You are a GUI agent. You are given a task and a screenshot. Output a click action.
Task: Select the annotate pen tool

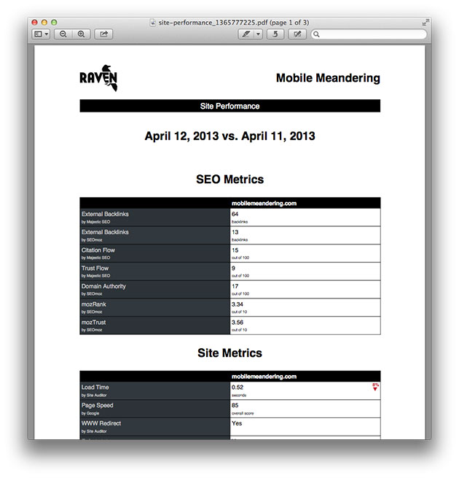point(246,34)
